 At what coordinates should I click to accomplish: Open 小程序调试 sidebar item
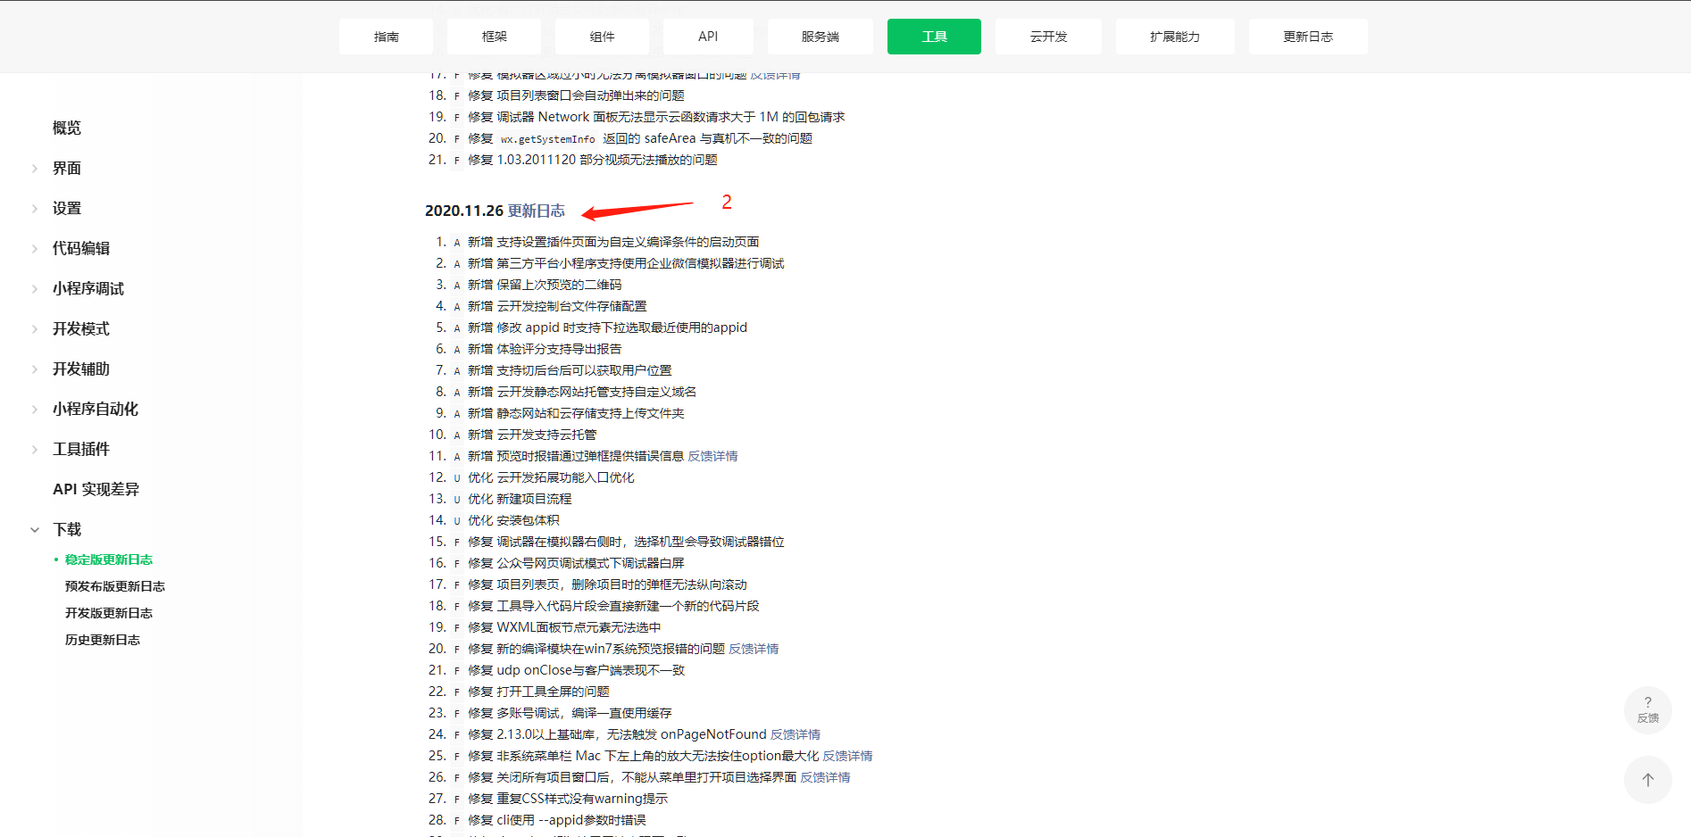click(x=88, y=288)
